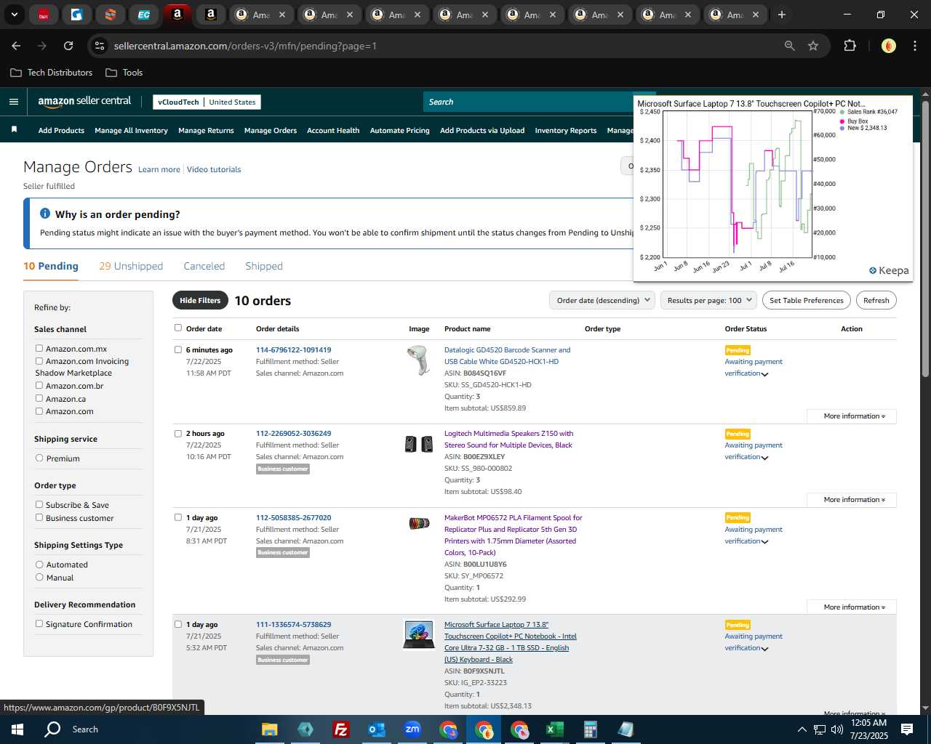The image size is (931, 744).
Task: Open the Video tutorials link
Action: pyautogui.click(x=214, y=169)
